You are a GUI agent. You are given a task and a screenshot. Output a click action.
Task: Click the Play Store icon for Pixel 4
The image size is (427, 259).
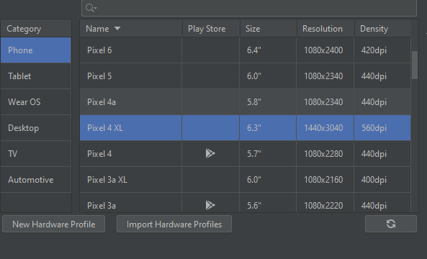pos(210,153)
